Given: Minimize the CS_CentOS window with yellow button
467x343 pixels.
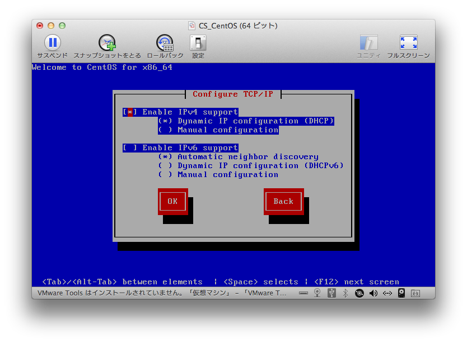Looking at the screenshot, I should point(51,26).
